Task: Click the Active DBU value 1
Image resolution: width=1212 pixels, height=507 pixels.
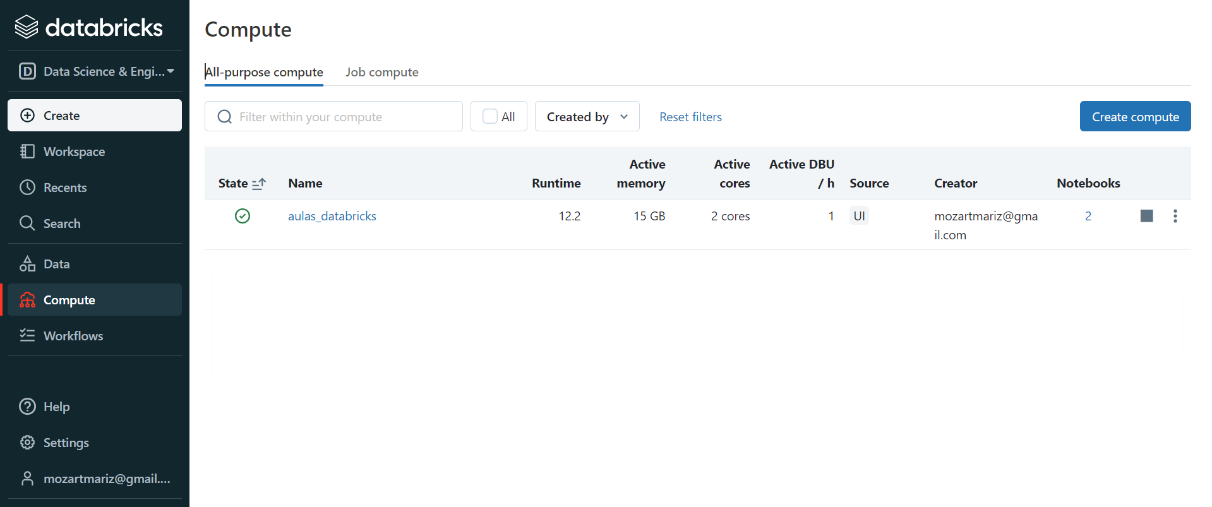Action: 831,216
